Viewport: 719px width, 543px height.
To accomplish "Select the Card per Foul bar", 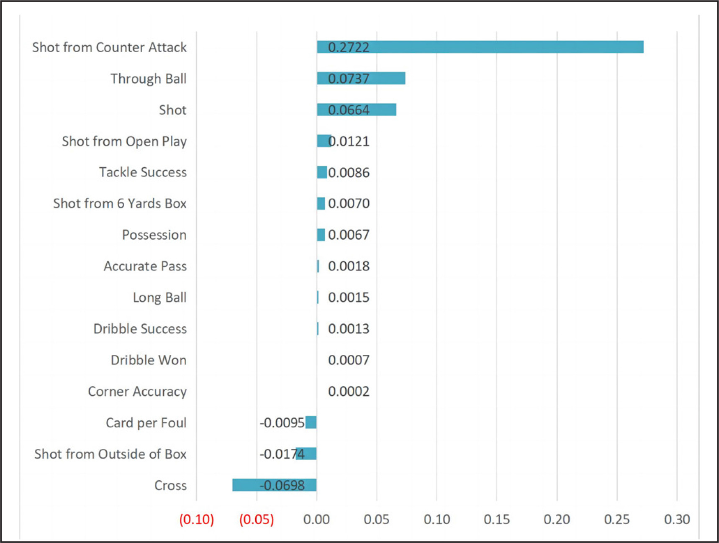I will click(311, 422).
